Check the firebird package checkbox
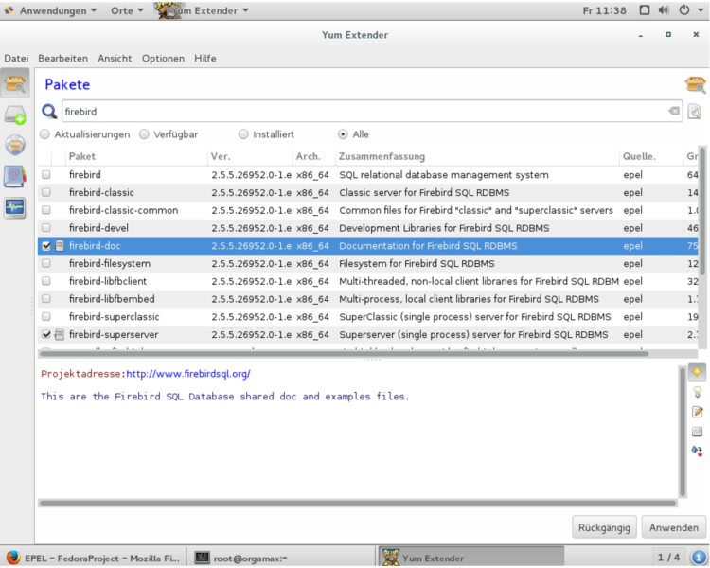710x568 pixels. (x=46, y=175)
